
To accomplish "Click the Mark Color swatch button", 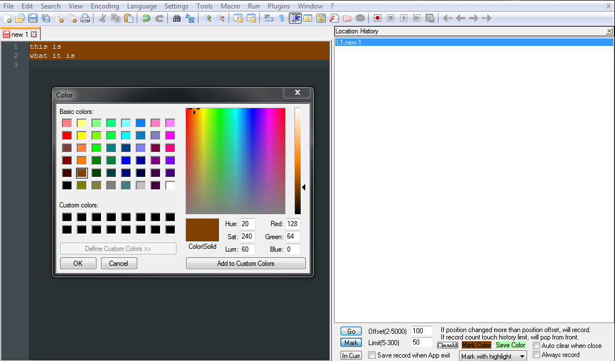I will (x=477, y=345).
